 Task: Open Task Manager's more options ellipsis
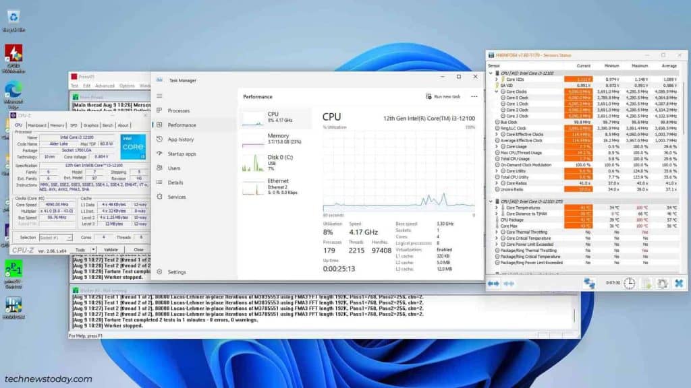pyautogui.click(x=474, y=96)
